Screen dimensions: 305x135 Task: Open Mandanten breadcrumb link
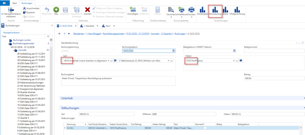click(x=78, y=34)
